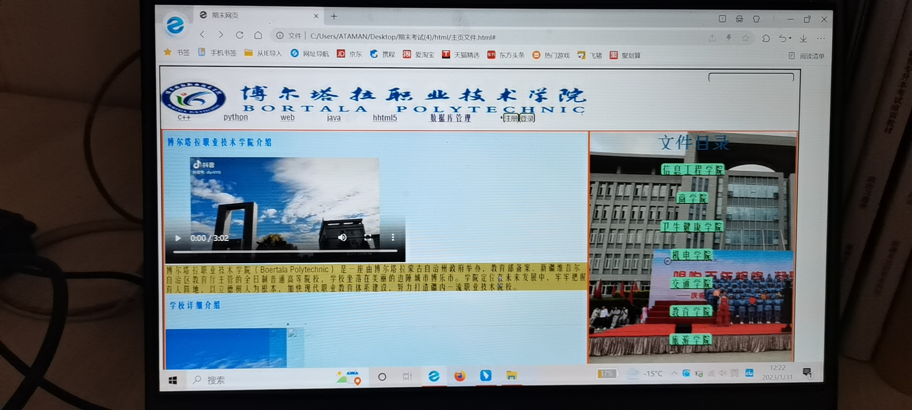Click the video progress bar
Viewport: 912px width, 410px height.
point(285,251)
